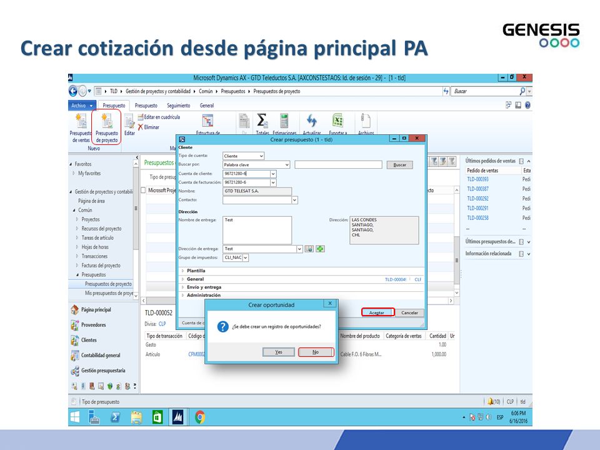Click the Proveedores module icon

(x=74, y=325)
